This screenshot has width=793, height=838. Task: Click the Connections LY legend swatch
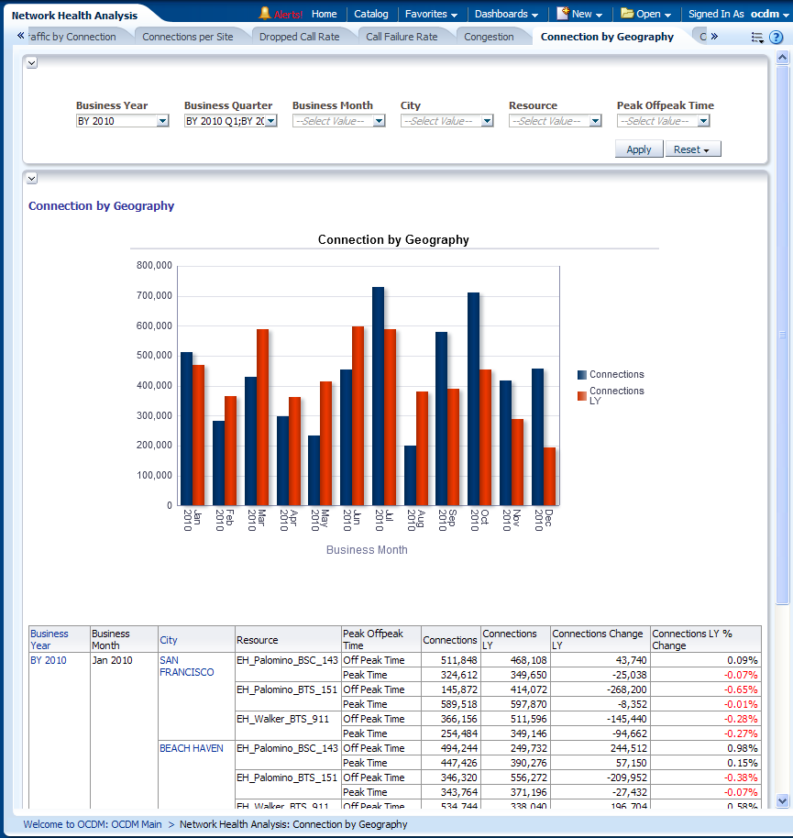582,396
